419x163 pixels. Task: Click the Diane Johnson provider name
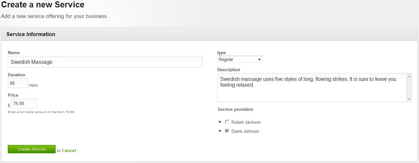coord(245,131)
